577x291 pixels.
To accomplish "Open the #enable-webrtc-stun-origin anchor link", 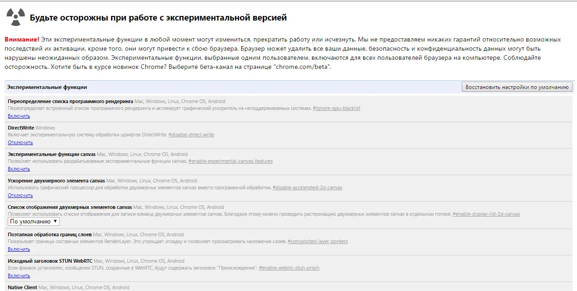I will pos(289,268).
